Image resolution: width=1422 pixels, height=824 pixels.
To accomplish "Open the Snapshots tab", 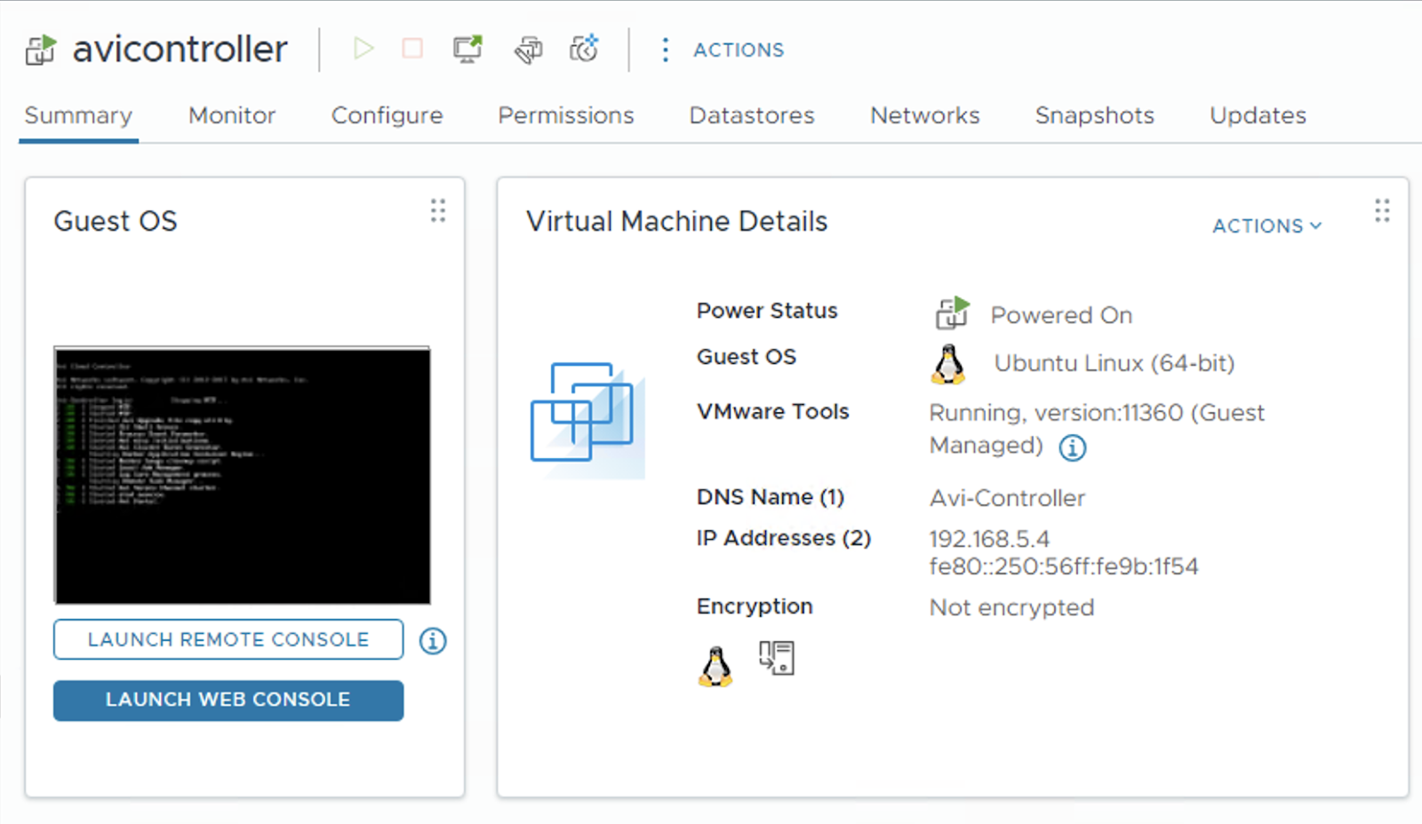I will coord(1094,115).
